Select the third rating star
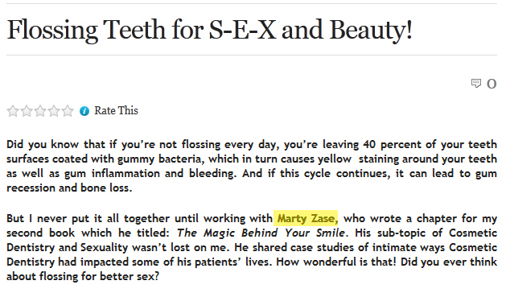Viewport: 506px width, 293px height. point(40,111)
